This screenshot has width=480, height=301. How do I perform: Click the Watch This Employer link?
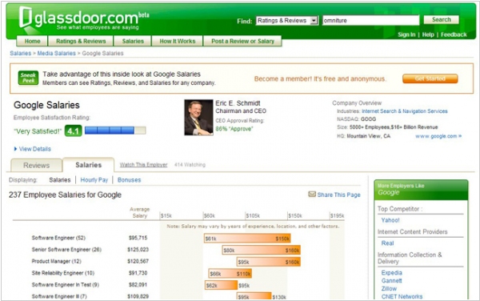coord(143,165)
